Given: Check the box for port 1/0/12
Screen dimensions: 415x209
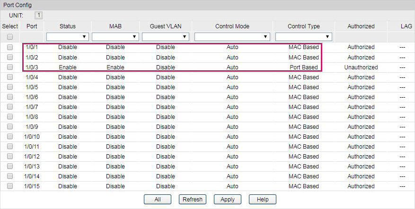Looking at the screenshot, I should [10, 156].
